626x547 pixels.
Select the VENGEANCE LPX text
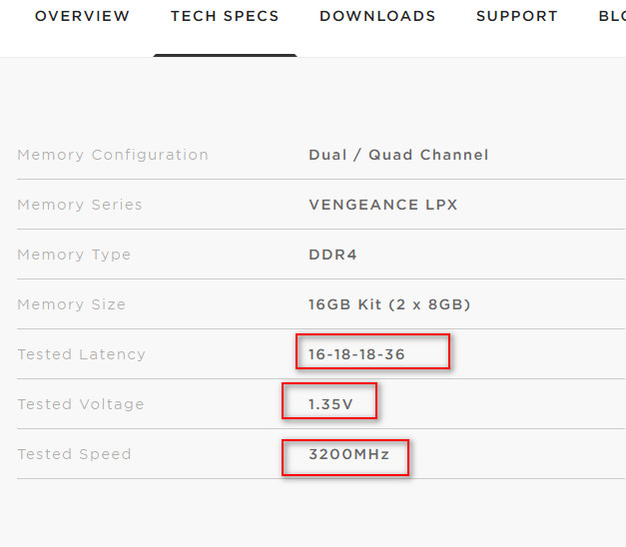click(x=382, y=205)
